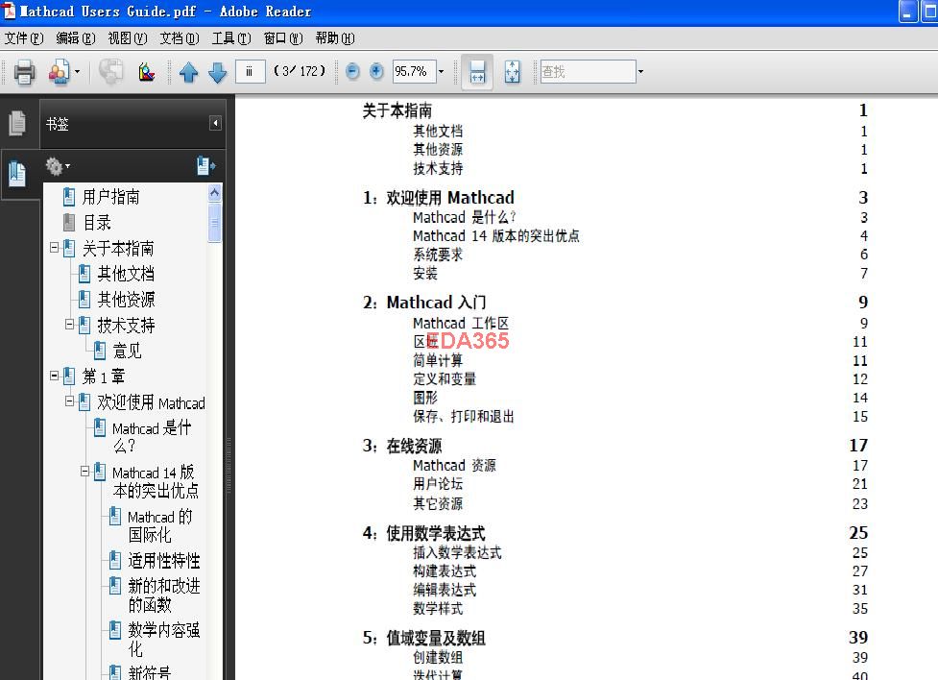The image size is (938, 680).
Task: Select the 其他资源 bookmark
Action: [x=126, y=300]
